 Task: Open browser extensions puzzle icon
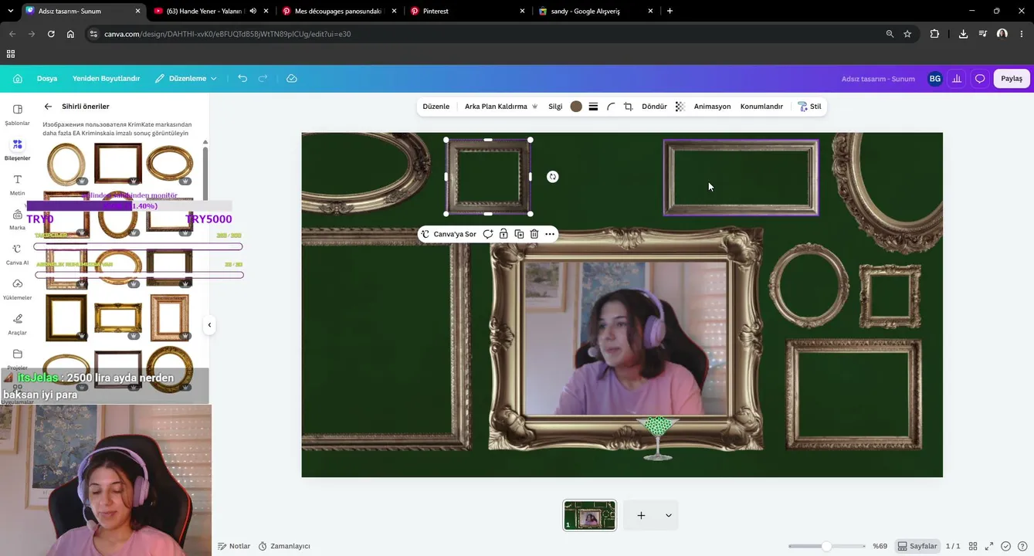[934, 34]
